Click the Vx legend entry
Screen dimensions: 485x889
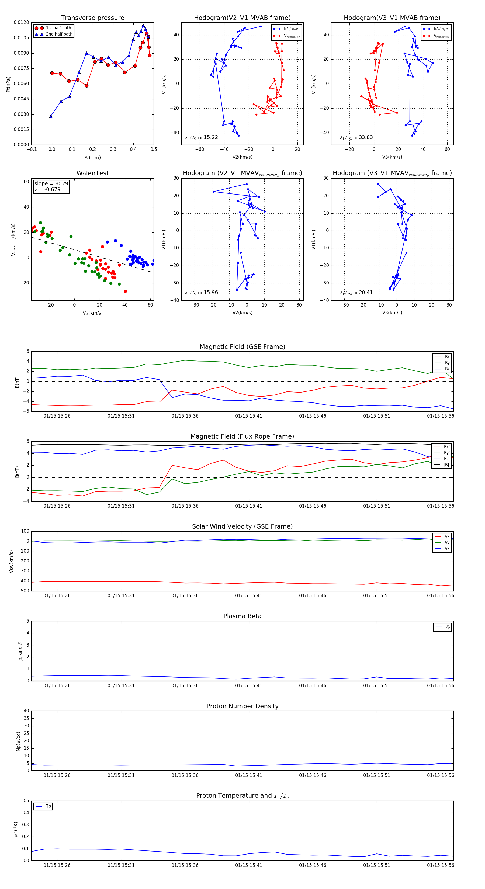(442, 536)
